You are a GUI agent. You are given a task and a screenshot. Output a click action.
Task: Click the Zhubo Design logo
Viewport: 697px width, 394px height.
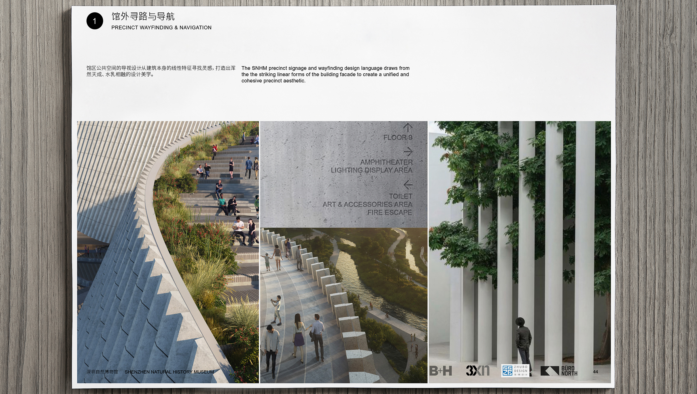515,370
